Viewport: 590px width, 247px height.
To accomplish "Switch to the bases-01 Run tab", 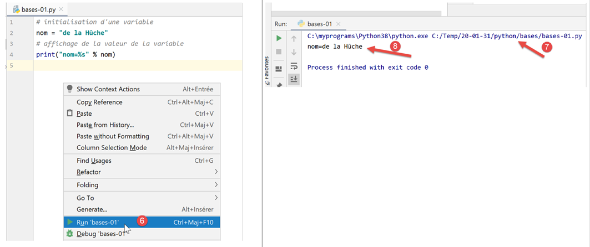I will tap(315, 24).
